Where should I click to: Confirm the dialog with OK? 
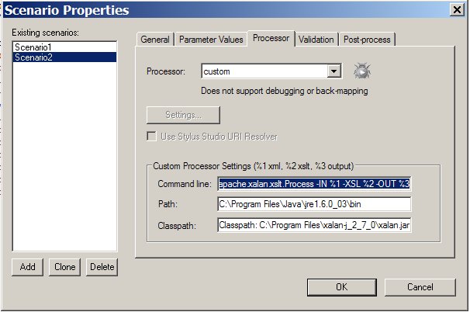[340, 286]
